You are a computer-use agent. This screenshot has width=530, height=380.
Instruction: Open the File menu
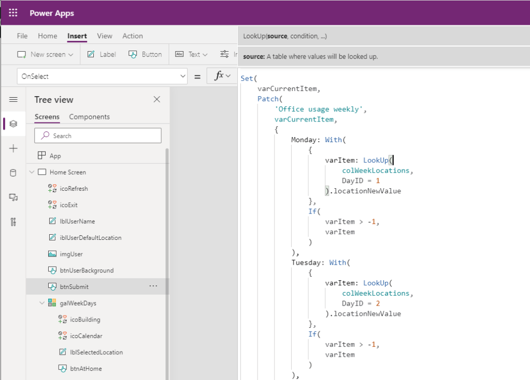[22, 36]
